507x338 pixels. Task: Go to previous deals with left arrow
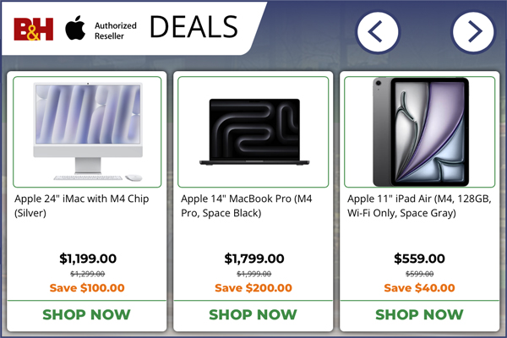click(378, 32)
